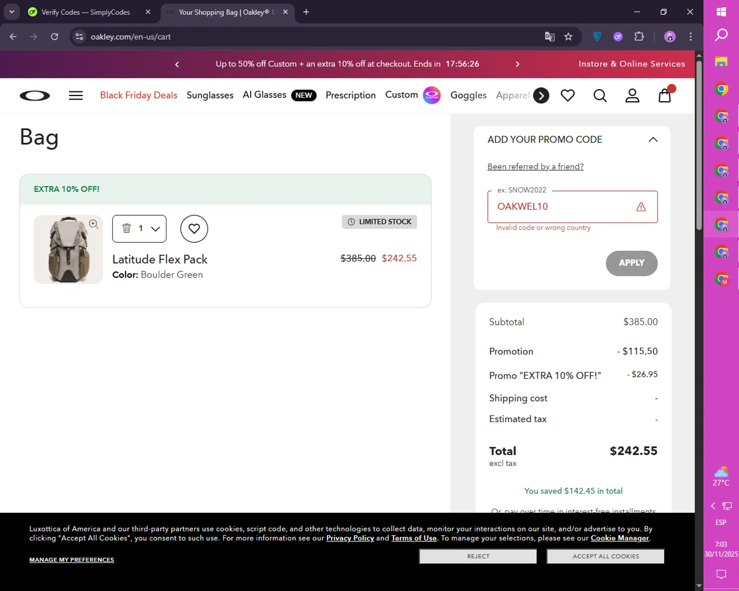Image resolution: width=739 pixels, height=591 pixels.
Task: Open Cookie Manager link
Action: click(620, 538)
